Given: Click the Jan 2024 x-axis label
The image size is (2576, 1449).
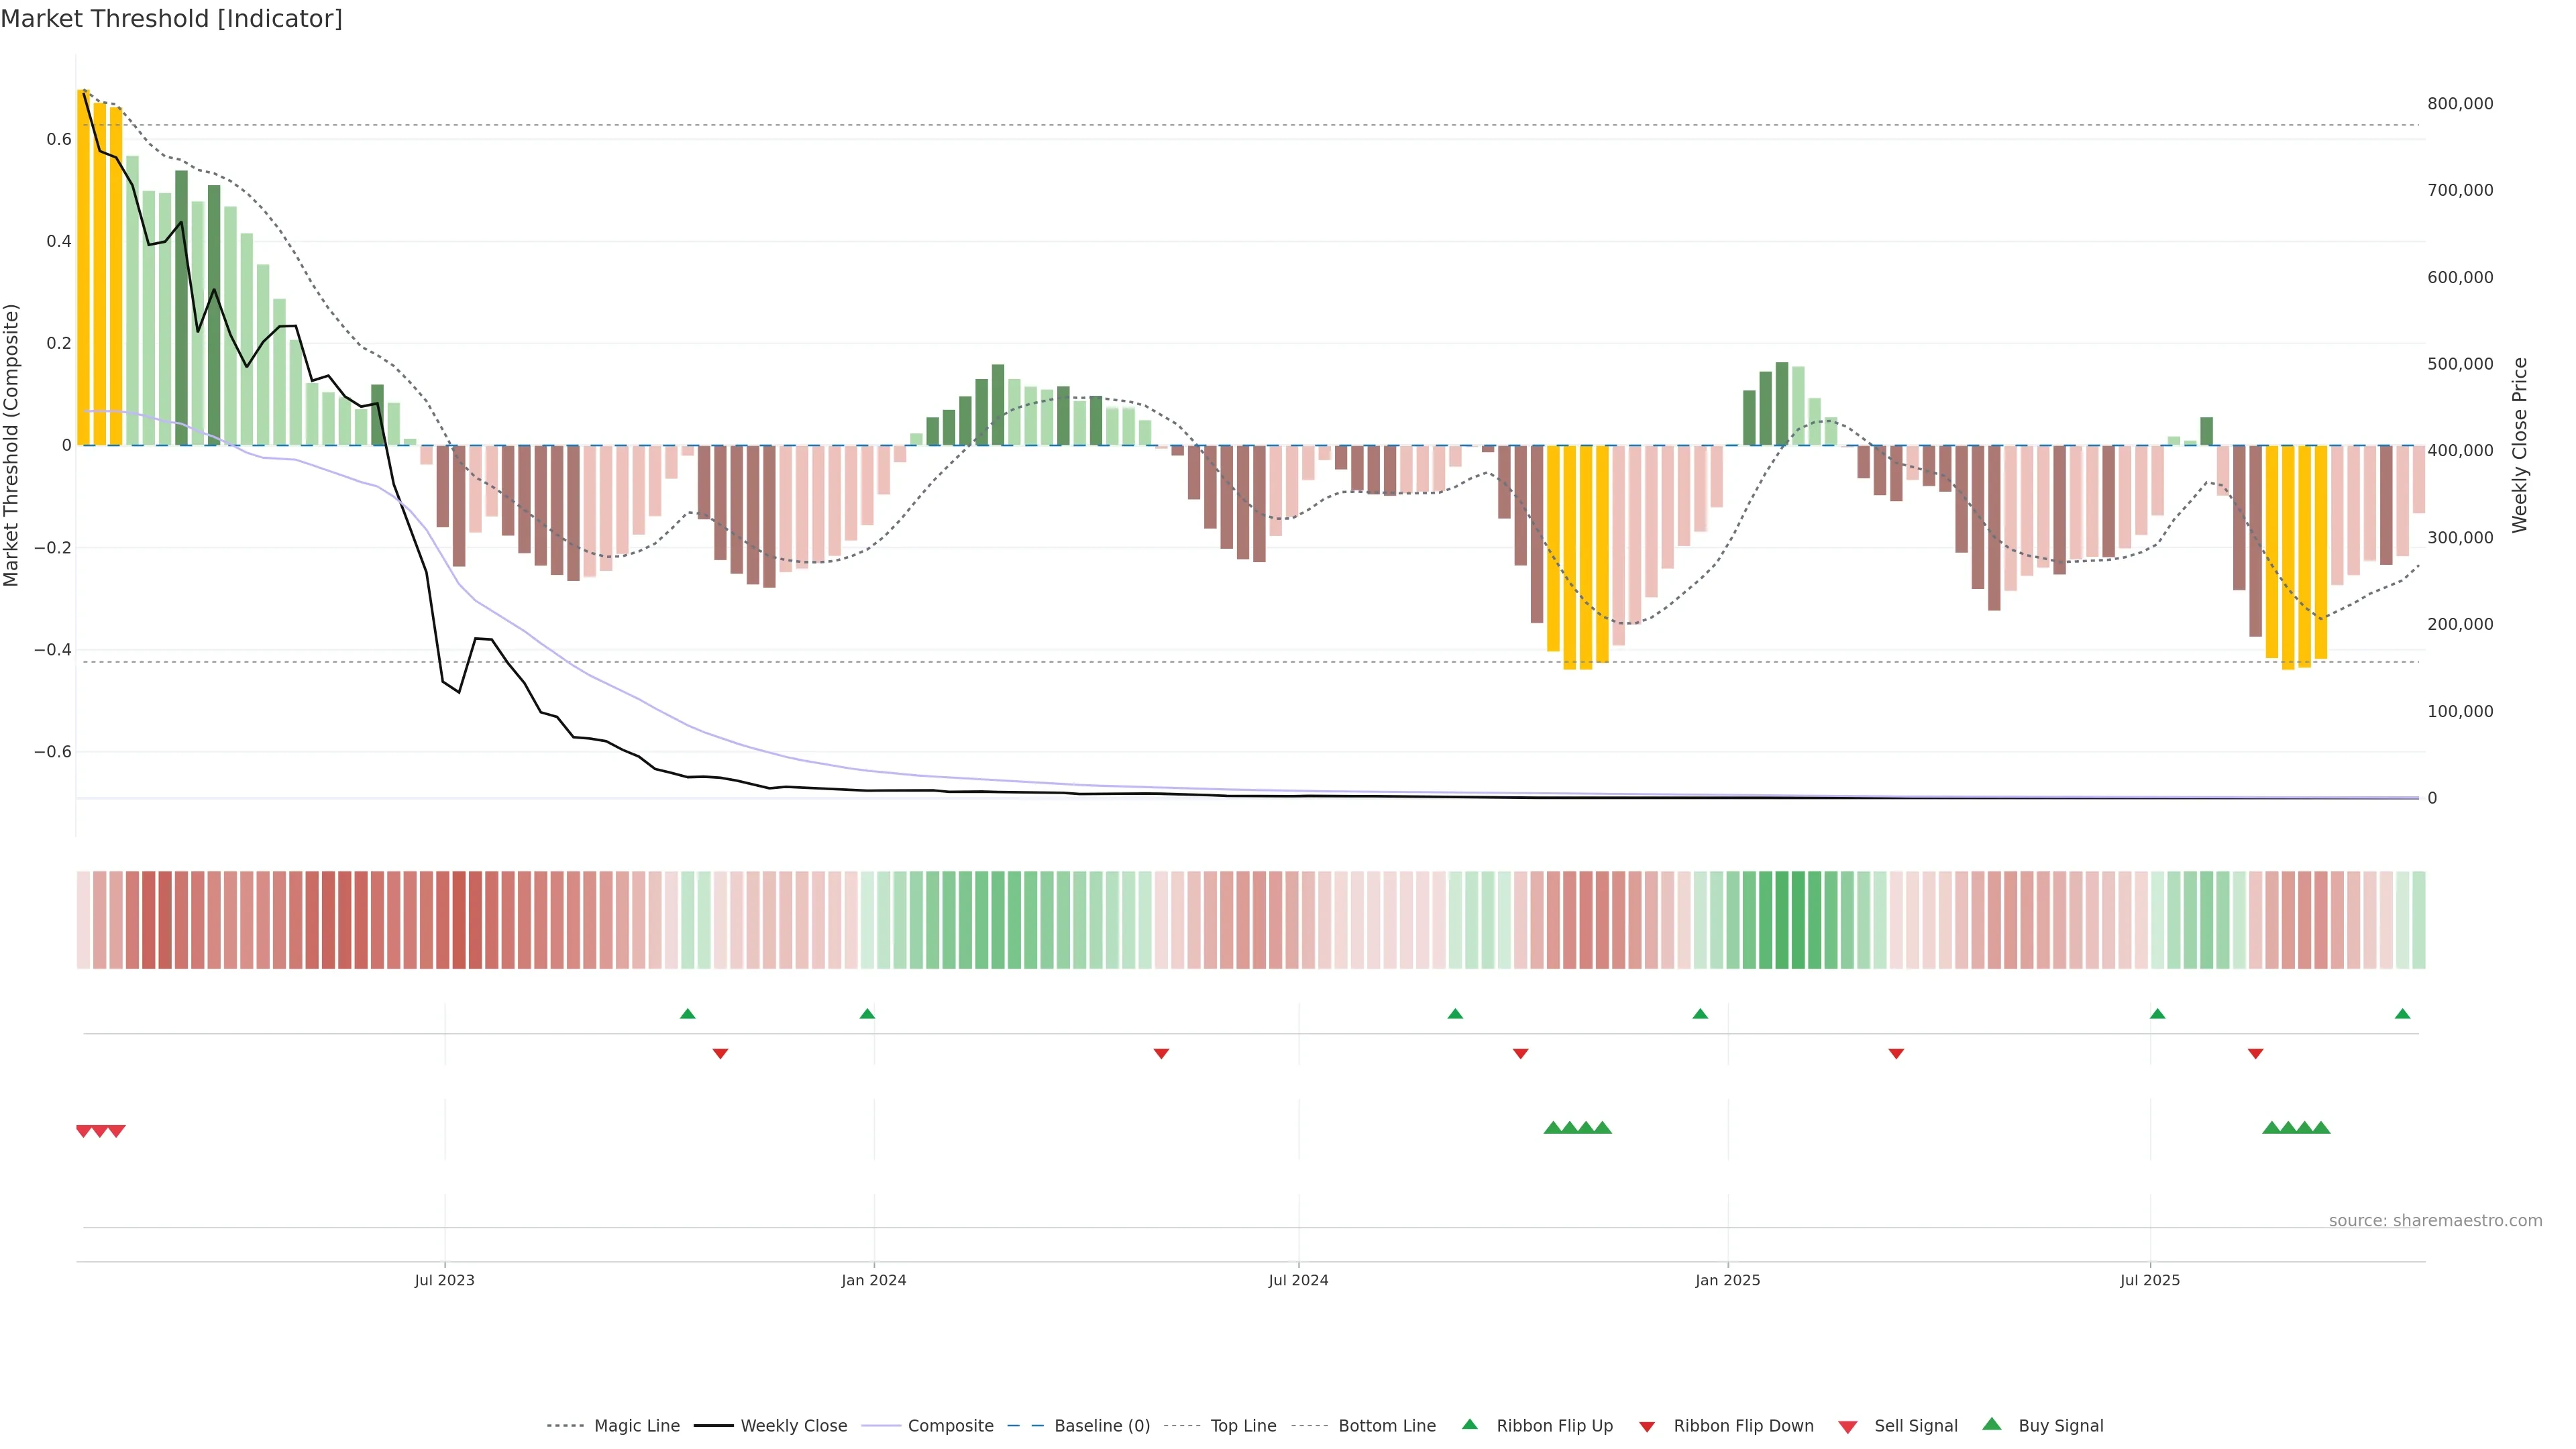Looking at the screenshot, I should (873, 1280).
